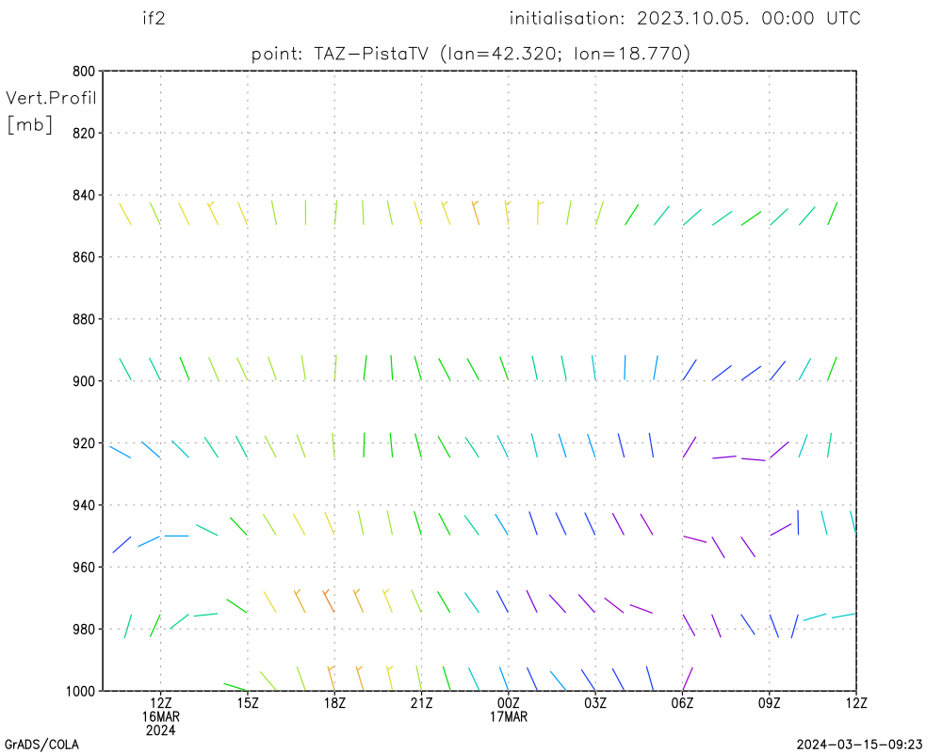
Task: Click the 09Z time tick label
Action: pyautogui.click(x=769, y=703)
